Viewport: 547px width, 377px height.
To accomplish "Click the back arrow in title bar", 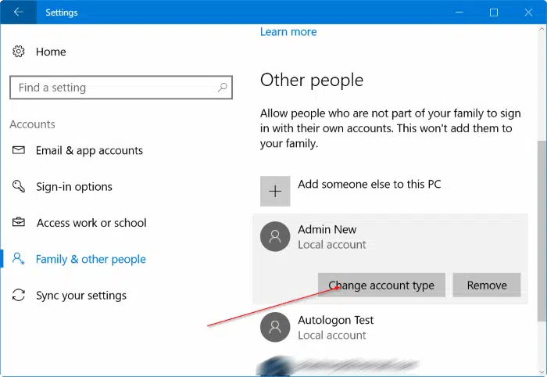I will (18, 13).
